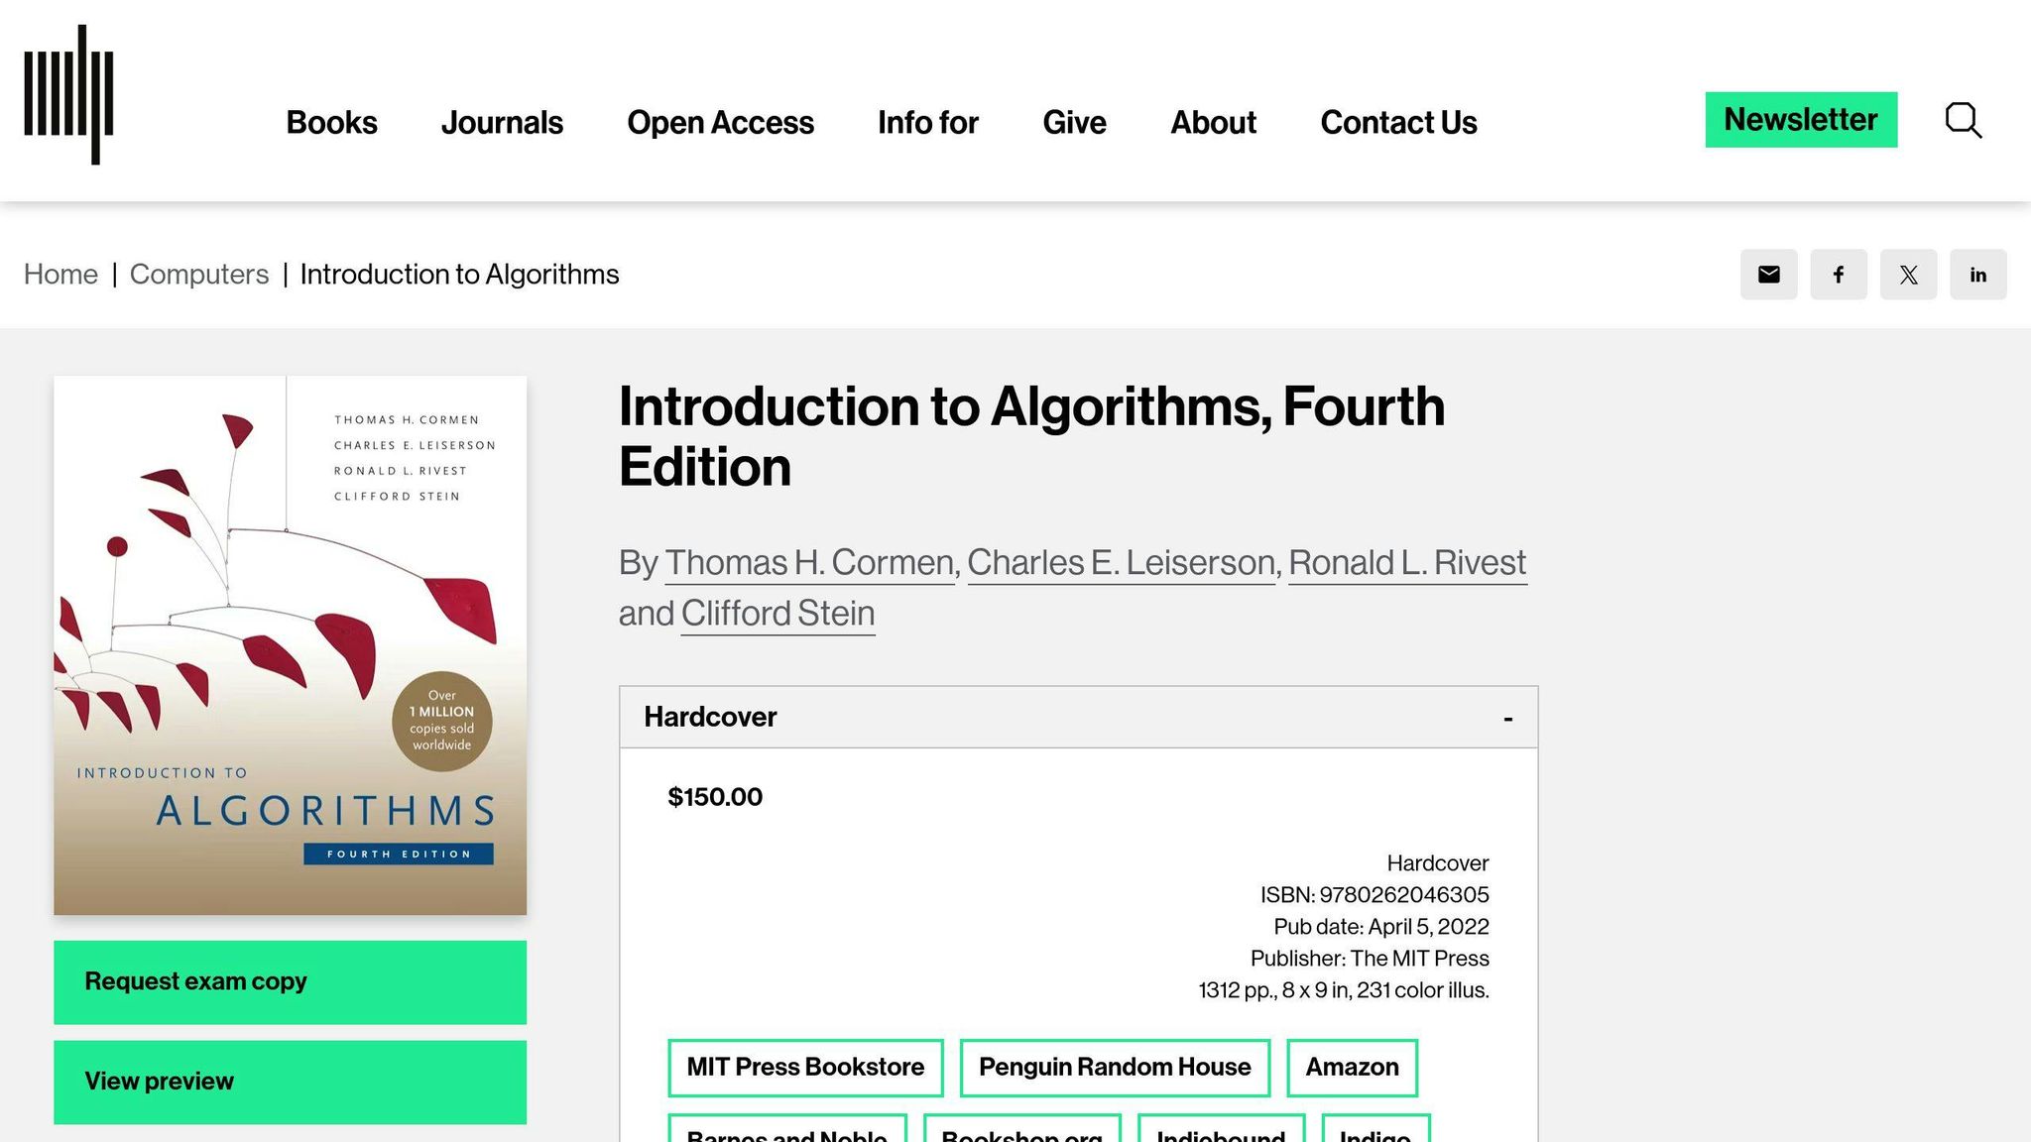The image size is (2031, 1142).
Task: Open the site search
Action: (x=1962, y=120)
